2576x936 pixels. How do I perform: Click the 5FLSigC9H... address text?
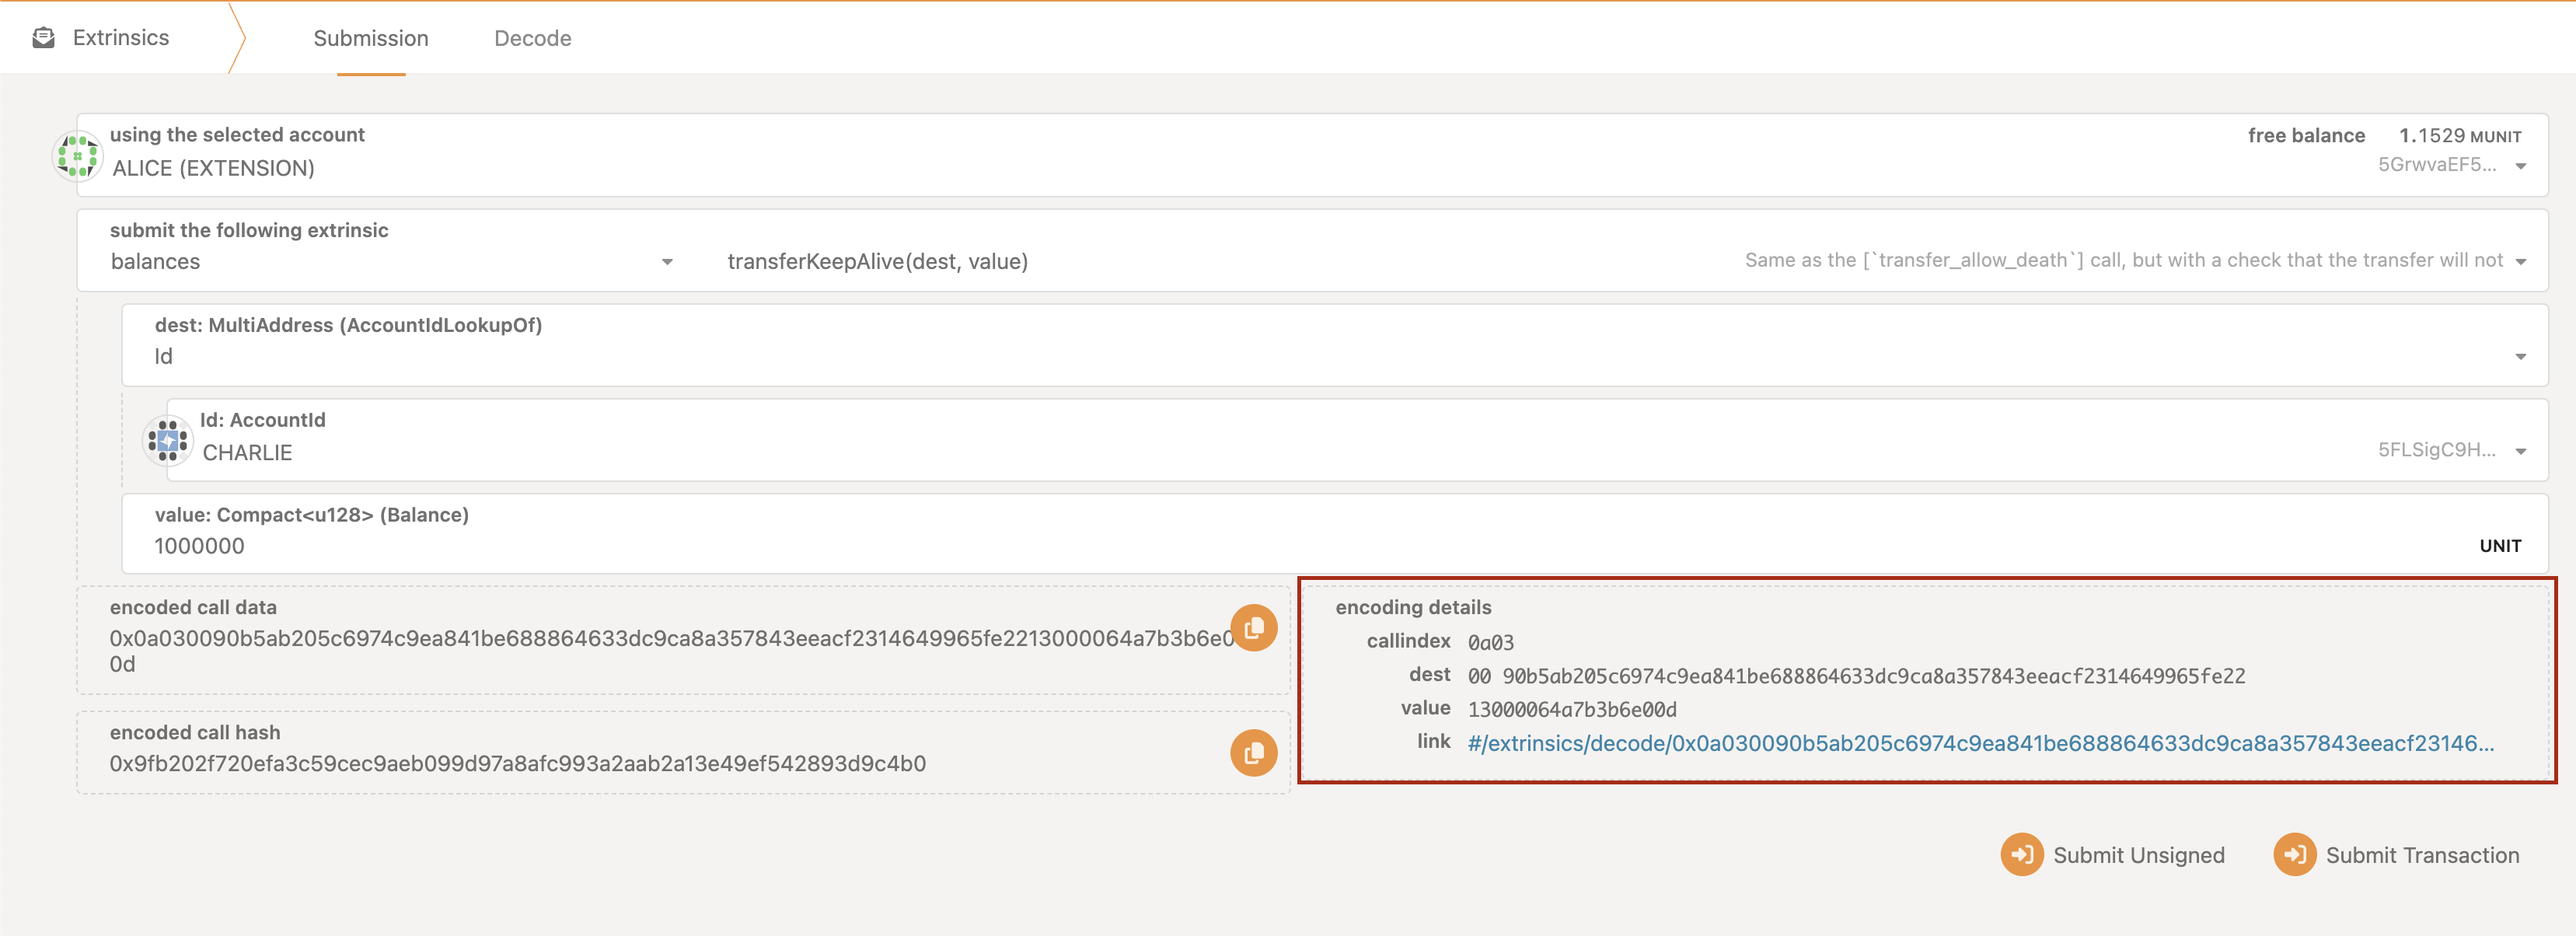[x=2436, y=450]
